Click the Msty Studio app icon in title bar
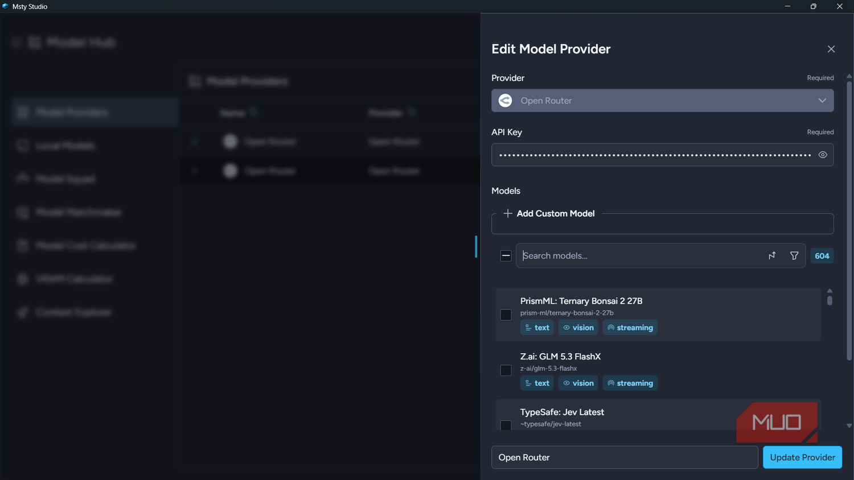The height and width of the screenshot is (480, 854). point(6,6)
